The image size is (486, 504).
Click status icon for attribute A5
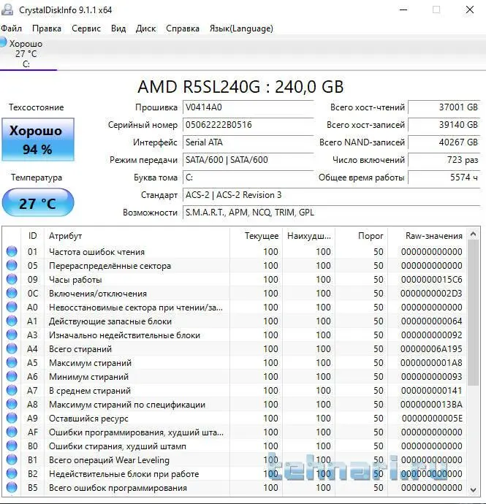coord(12,362)
